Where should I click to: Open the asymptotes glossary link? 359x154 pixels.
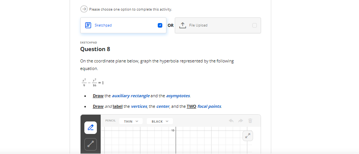tap(178, 96)
